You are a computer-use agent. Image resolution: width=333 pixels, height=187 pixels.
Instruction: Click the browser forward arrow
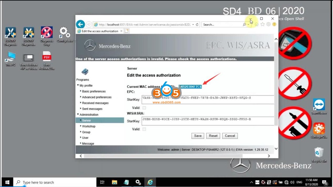click(x=89, y=25)
